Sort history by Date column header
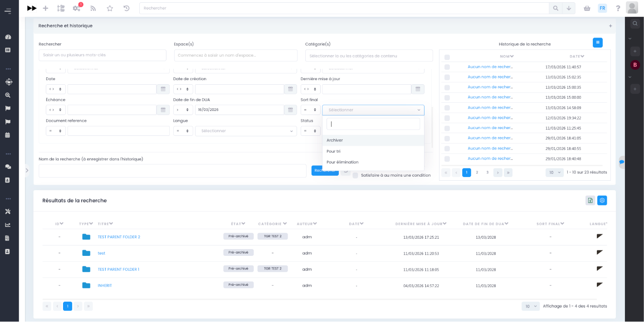The height and width of the screenshot is (322, 644). pyautogui.click(x=577, y=57)
